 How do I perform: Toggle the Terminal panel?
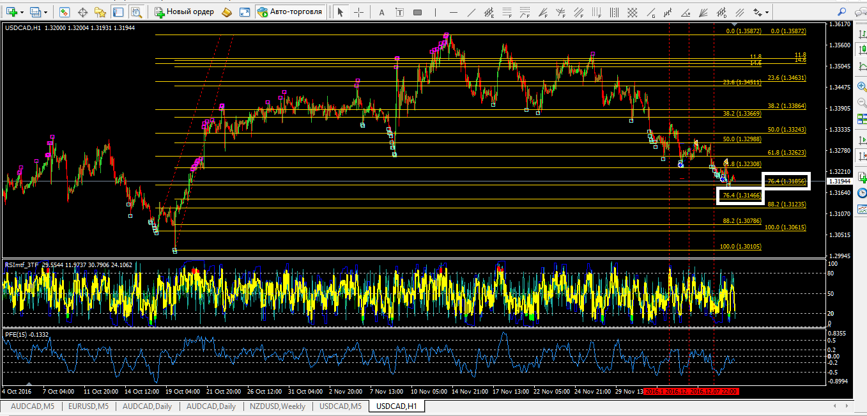click(x=118, y=12)
